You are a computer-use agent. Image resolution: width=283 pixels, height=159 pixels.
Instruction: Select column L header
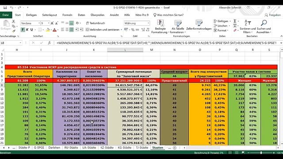coord(125,50)
